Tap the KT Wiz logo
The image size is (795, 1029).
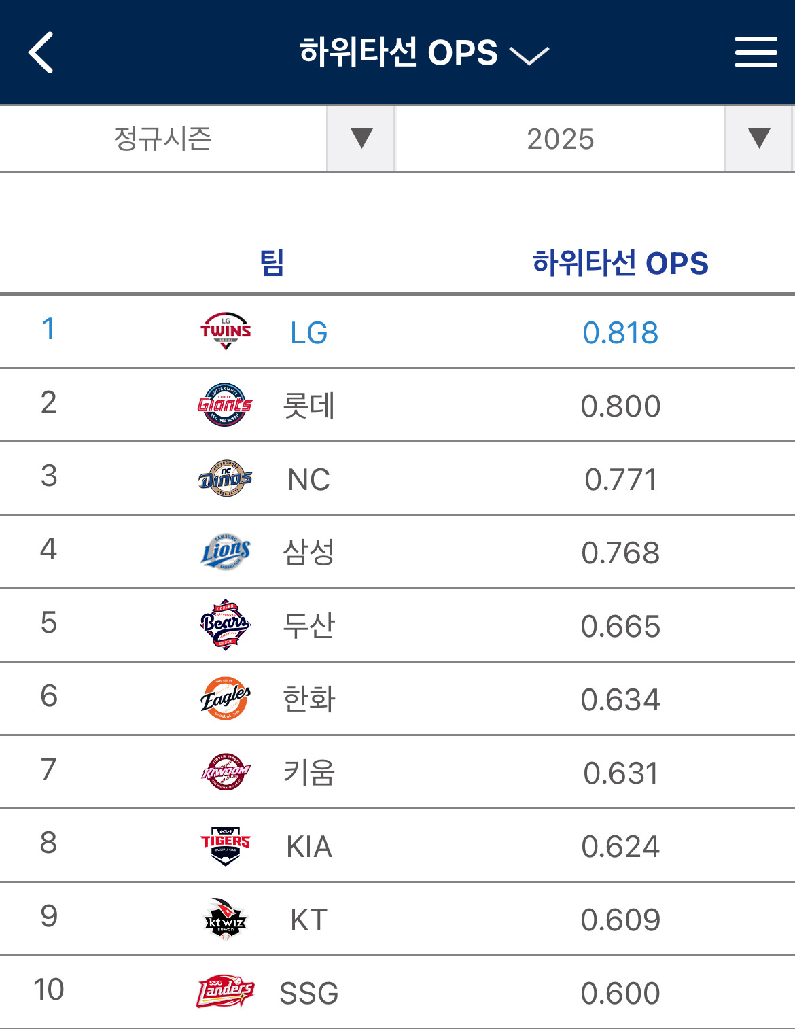click(226, 919)
